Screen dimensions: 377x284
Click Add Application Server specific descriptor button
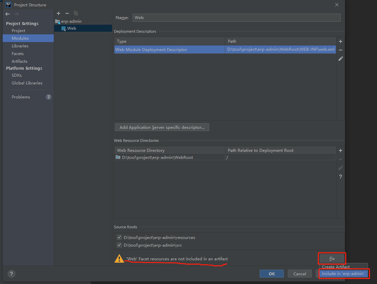162,127
